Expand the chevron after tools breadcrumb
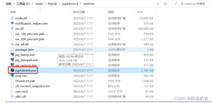This screenshot has width=212, height=103. [45, 4]
